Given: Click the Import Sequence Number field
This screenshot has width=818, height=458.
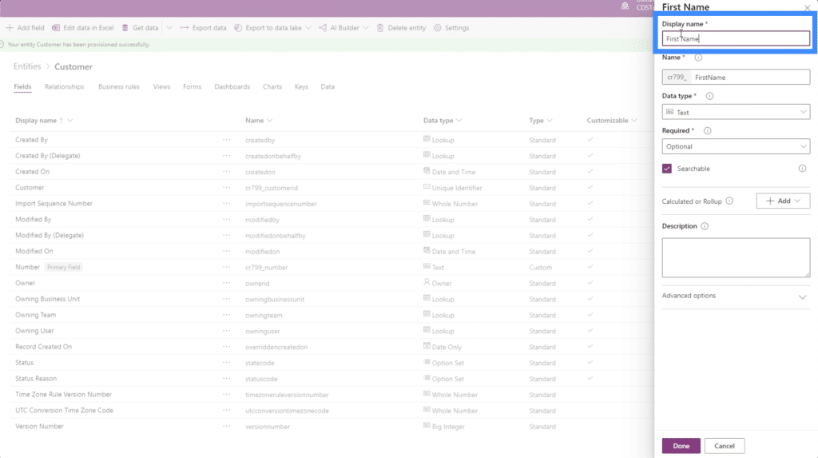Looking at the screenshot, I should [x=54, y=203].
